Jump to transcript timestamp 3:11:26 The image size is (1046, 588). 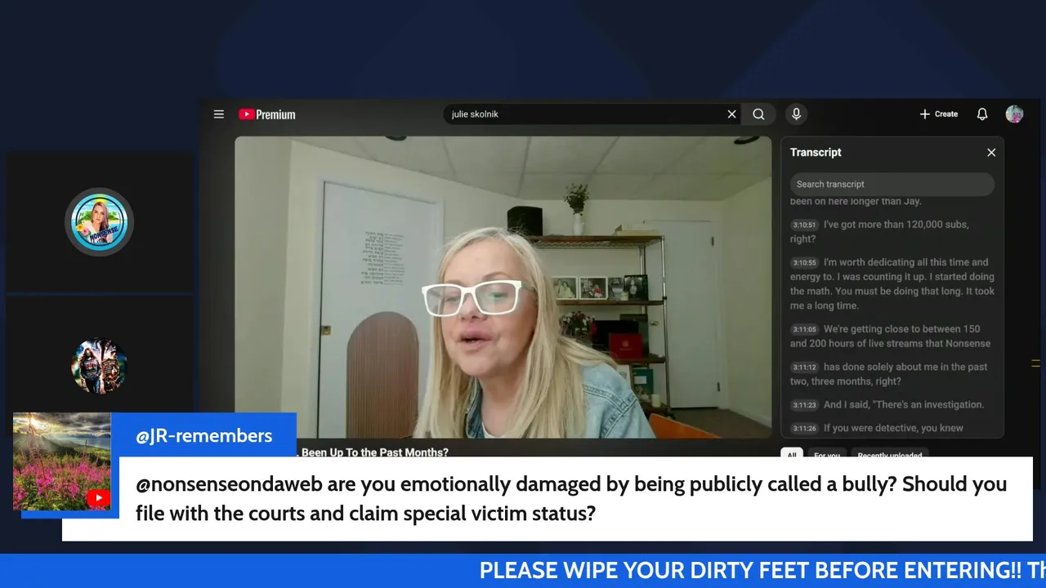coord(804,428)
